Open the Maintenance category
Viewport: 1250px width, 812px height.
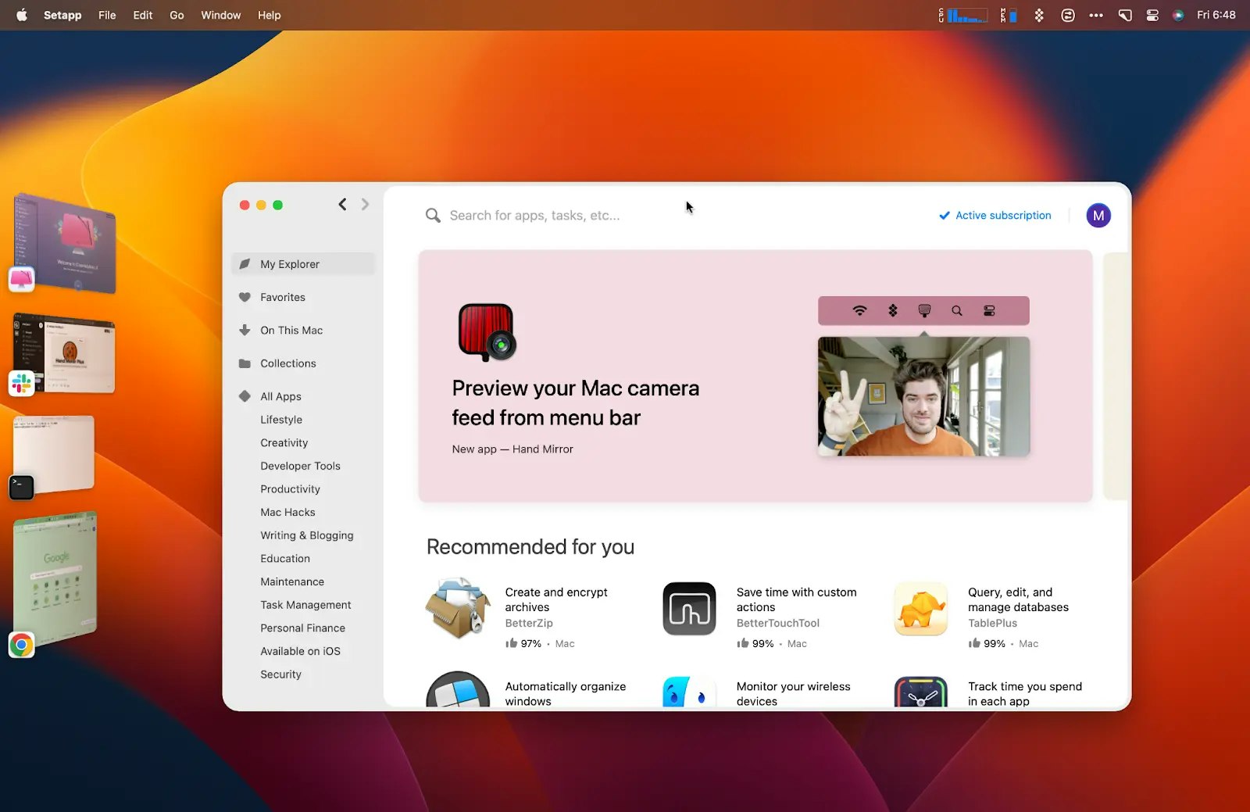(x=292, y=581)
